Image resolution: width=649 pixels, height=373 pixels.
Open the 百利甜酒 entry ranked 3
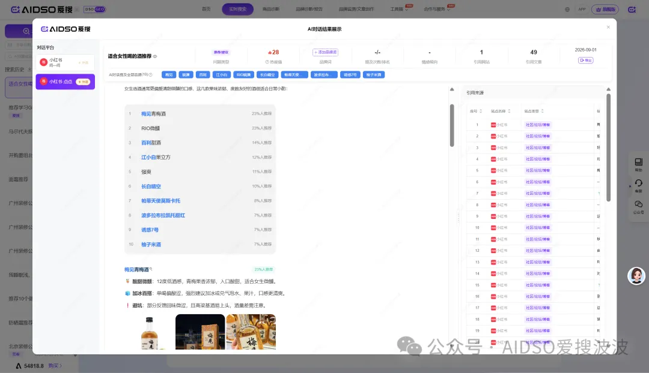[x=151, y=143]
